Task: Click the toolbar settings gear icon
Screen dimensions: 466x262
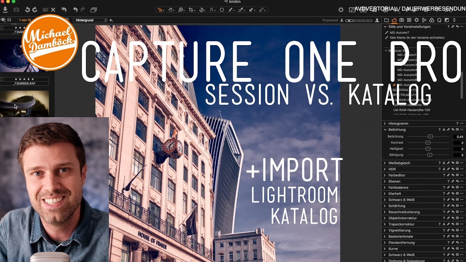Action: [x=341, y=10]
